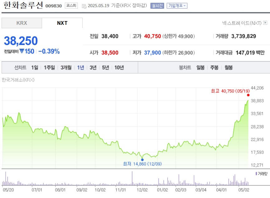Switch to the 월봉 monthly candle chart
Screen dimensions: 270x198
(229, 67)
